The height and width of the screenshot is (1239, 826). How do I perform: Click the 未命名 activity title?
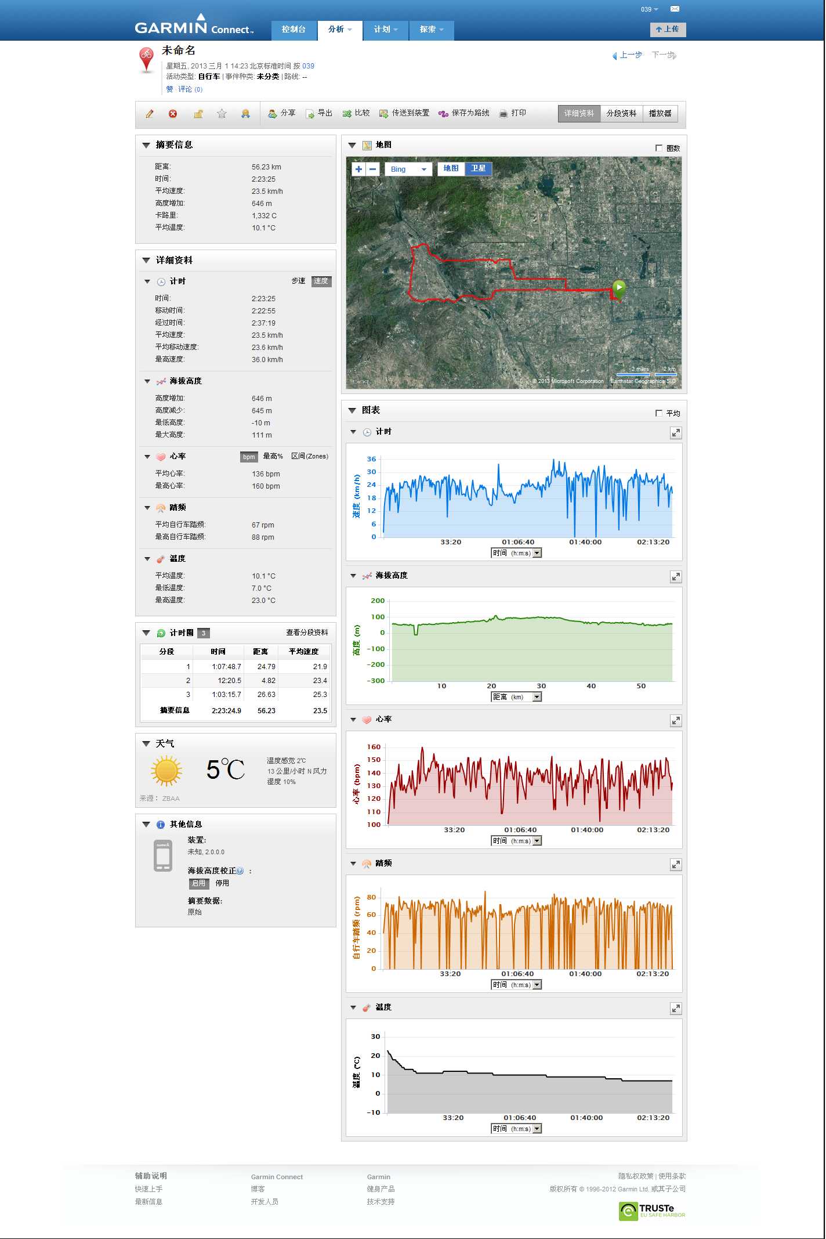[179, 50]
